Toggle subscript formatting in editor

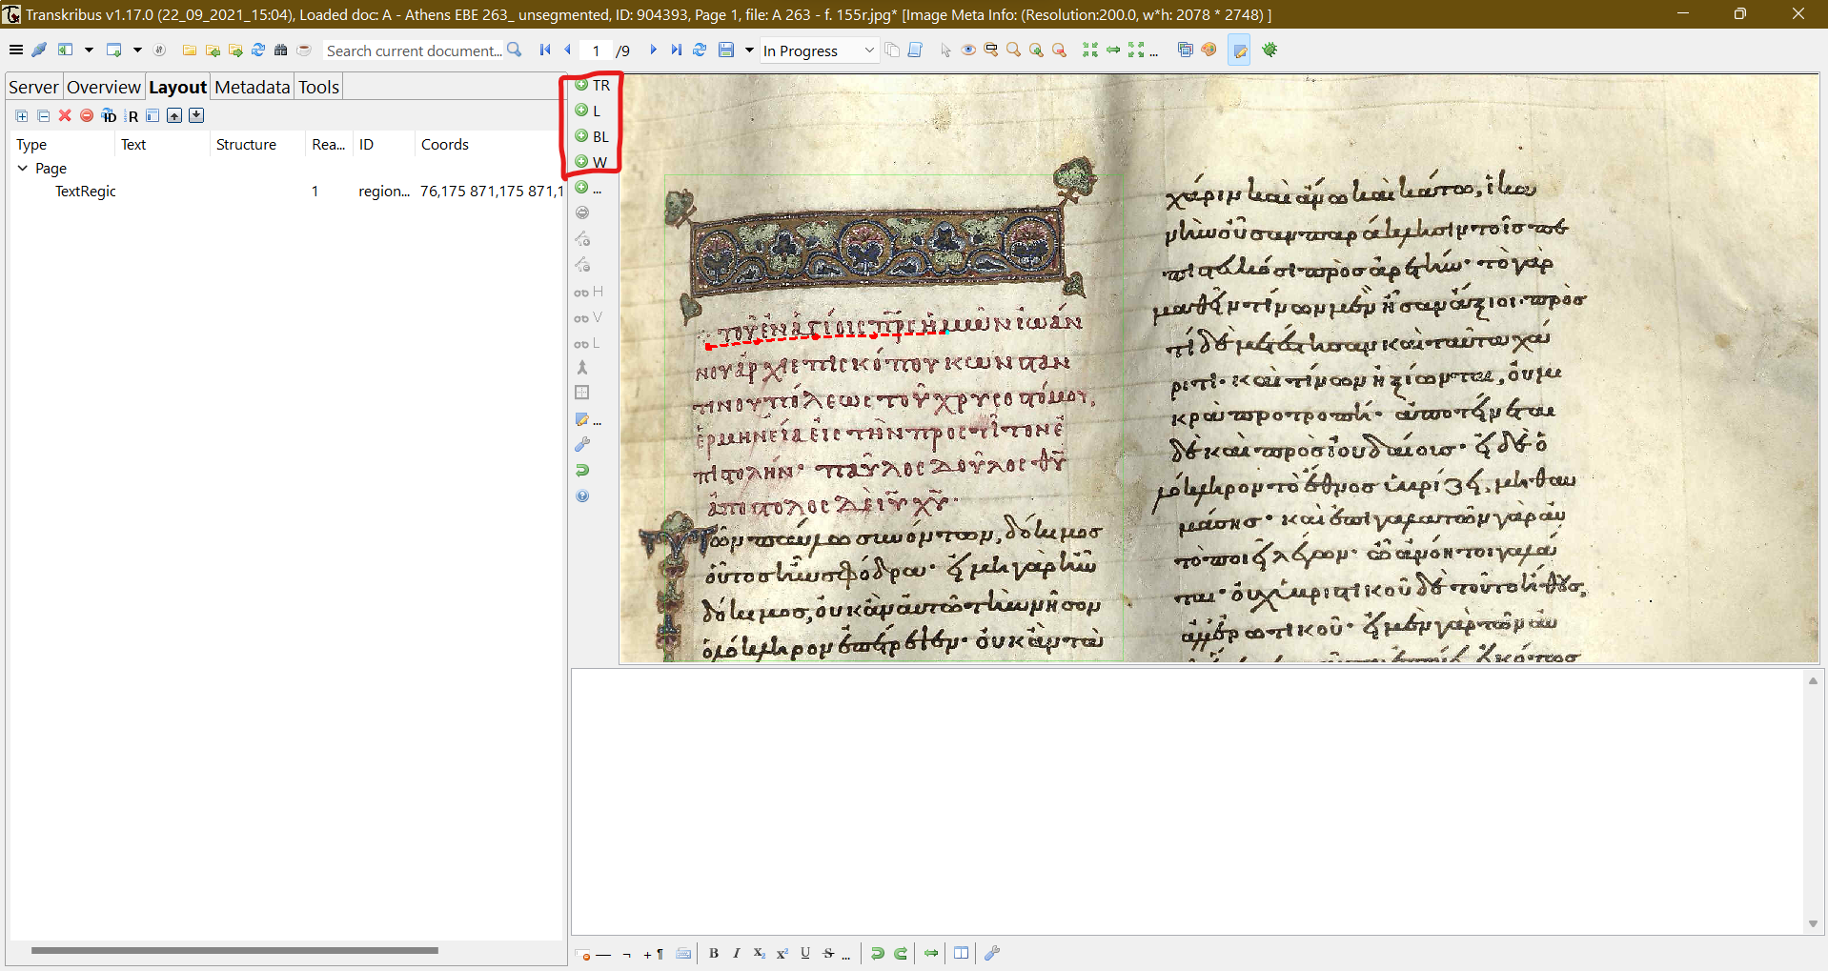coord(760,953)
